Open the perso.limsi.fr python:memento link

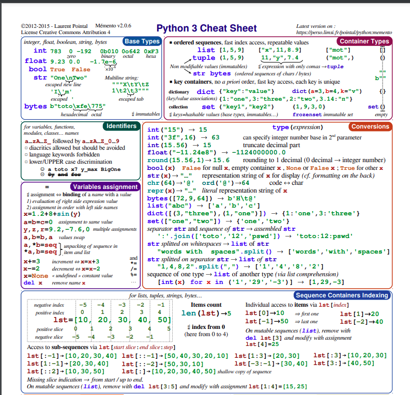(344, 33)
